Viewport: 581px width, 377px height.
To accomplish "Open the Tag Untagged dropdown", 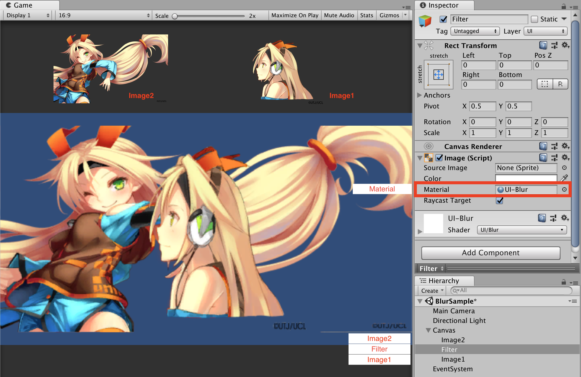I will 475,31.
